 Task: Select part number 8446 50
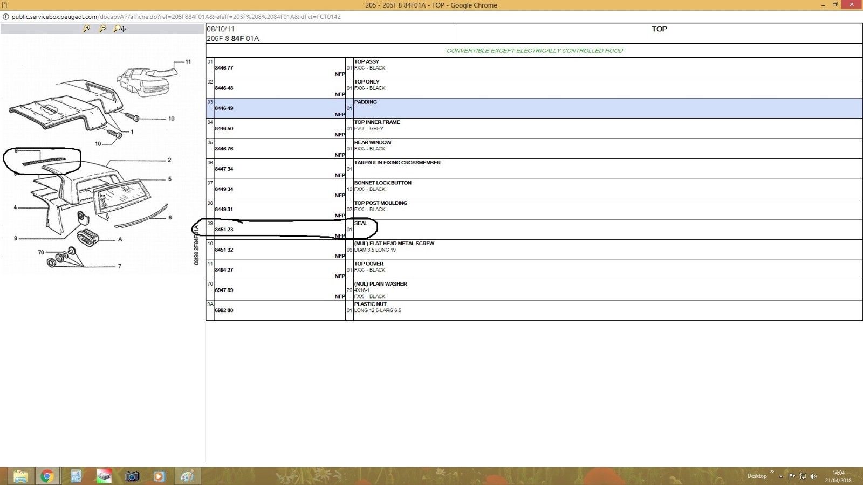click(x=224, y=129)
